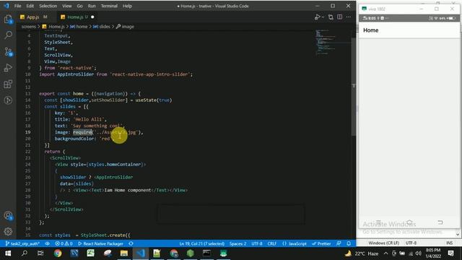The width and height of the screenshot is (462, 260).
Task: Click the slides symbol breadcrumb
Action: (102, 27)
